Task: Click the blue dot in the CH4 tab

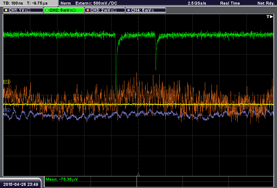Action: 128,10
